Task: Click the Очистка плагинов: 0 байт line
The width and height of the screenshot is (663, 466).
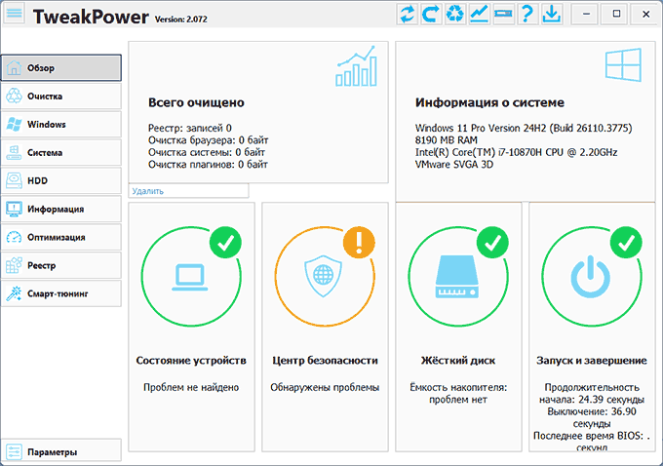Action: [x=208, y=164]
